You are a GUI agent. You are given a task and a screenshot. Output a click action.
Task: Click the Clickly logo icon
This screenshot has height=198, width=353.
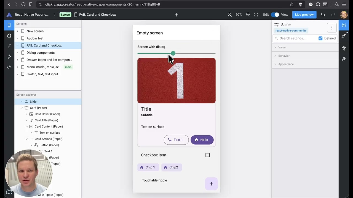click(9, 15)
